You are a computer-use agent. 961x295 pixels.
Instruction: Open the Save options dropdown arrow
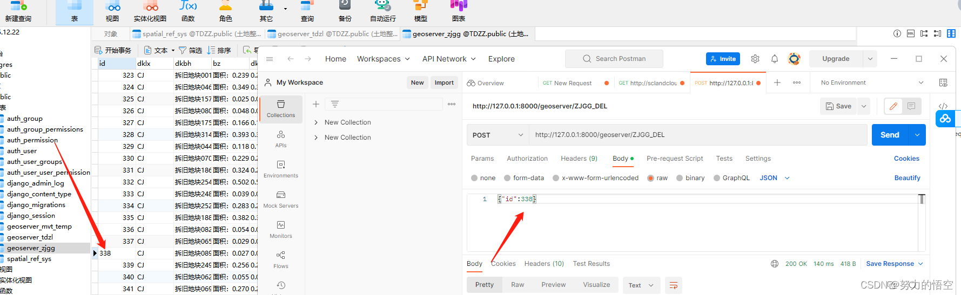864,106
